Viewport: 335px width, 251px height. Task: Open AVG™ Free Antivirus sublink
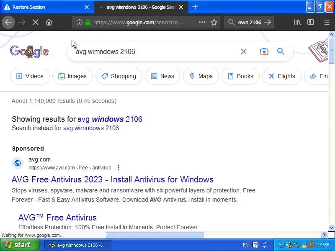(57, 218)
